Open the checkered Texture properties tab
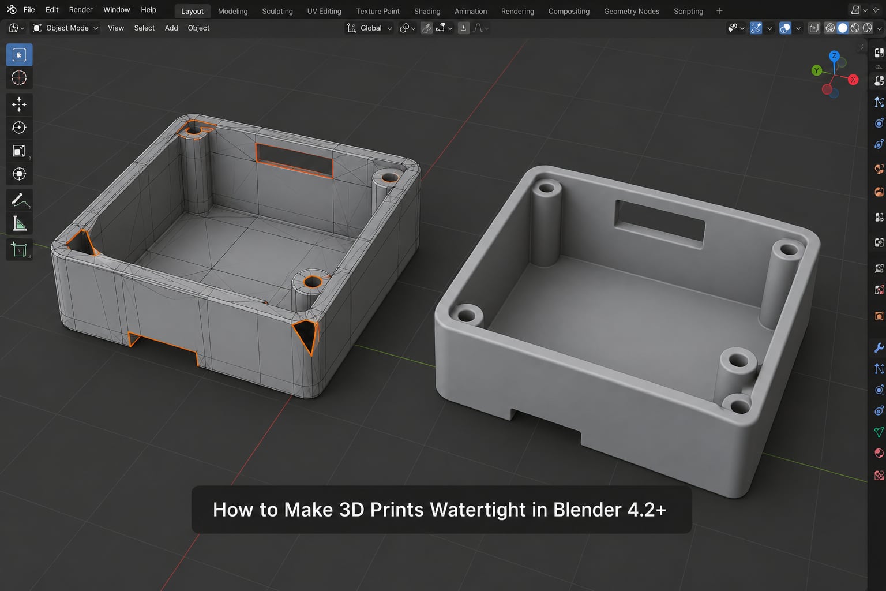886x591 pixels. [879, 476]
